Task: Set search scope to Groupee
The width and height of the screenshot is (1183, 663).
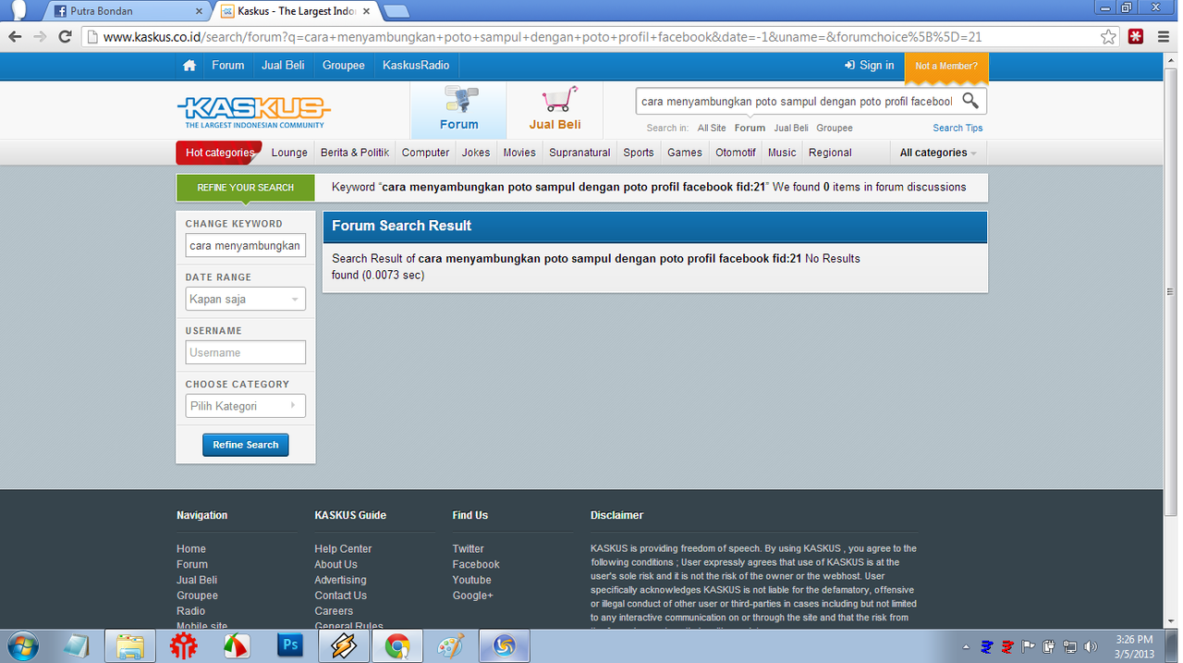Action: pos(835,128)
